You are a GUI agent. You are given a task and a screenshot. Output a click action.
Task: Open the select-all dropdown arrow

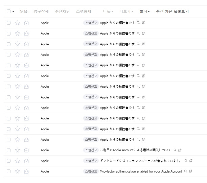(13, 12)
